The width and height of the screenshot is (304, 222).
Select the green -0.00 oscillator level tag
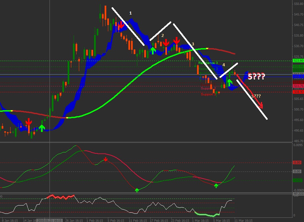(297, 180)
